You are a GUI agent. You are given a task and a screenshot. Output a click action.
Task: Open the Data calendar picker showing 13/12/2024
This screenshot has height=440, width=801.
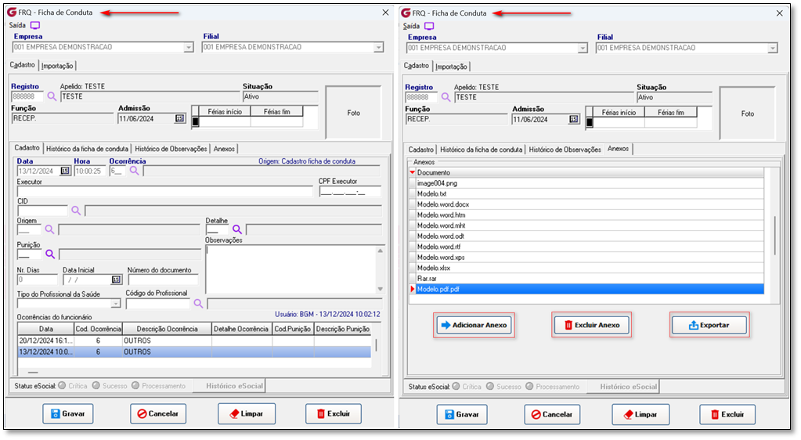[x=65, y=171]
